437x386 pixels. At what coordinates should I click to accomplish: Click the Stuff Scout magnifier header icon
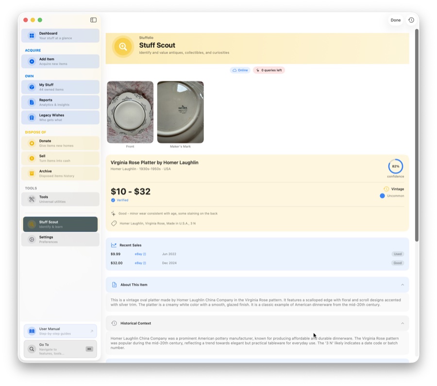pos(123,47)
